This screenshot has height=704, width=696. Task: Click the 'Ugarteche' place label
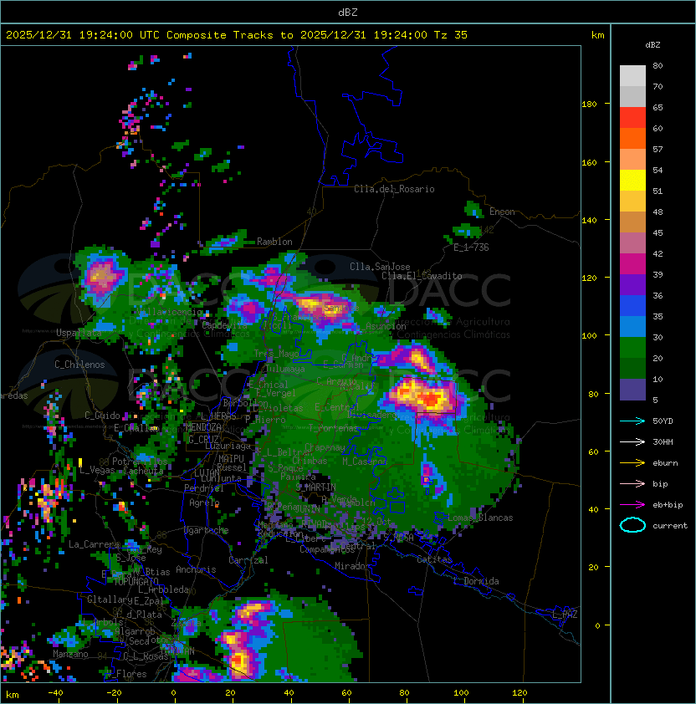pyautogui.click(x=206, y=530)
